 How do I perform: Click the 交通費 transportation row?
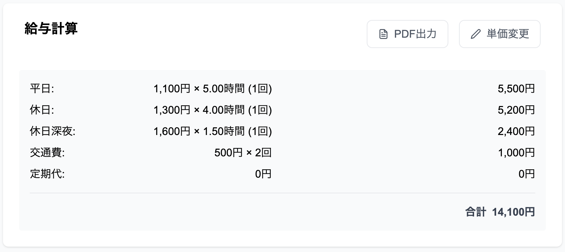[x=47, y=152]
